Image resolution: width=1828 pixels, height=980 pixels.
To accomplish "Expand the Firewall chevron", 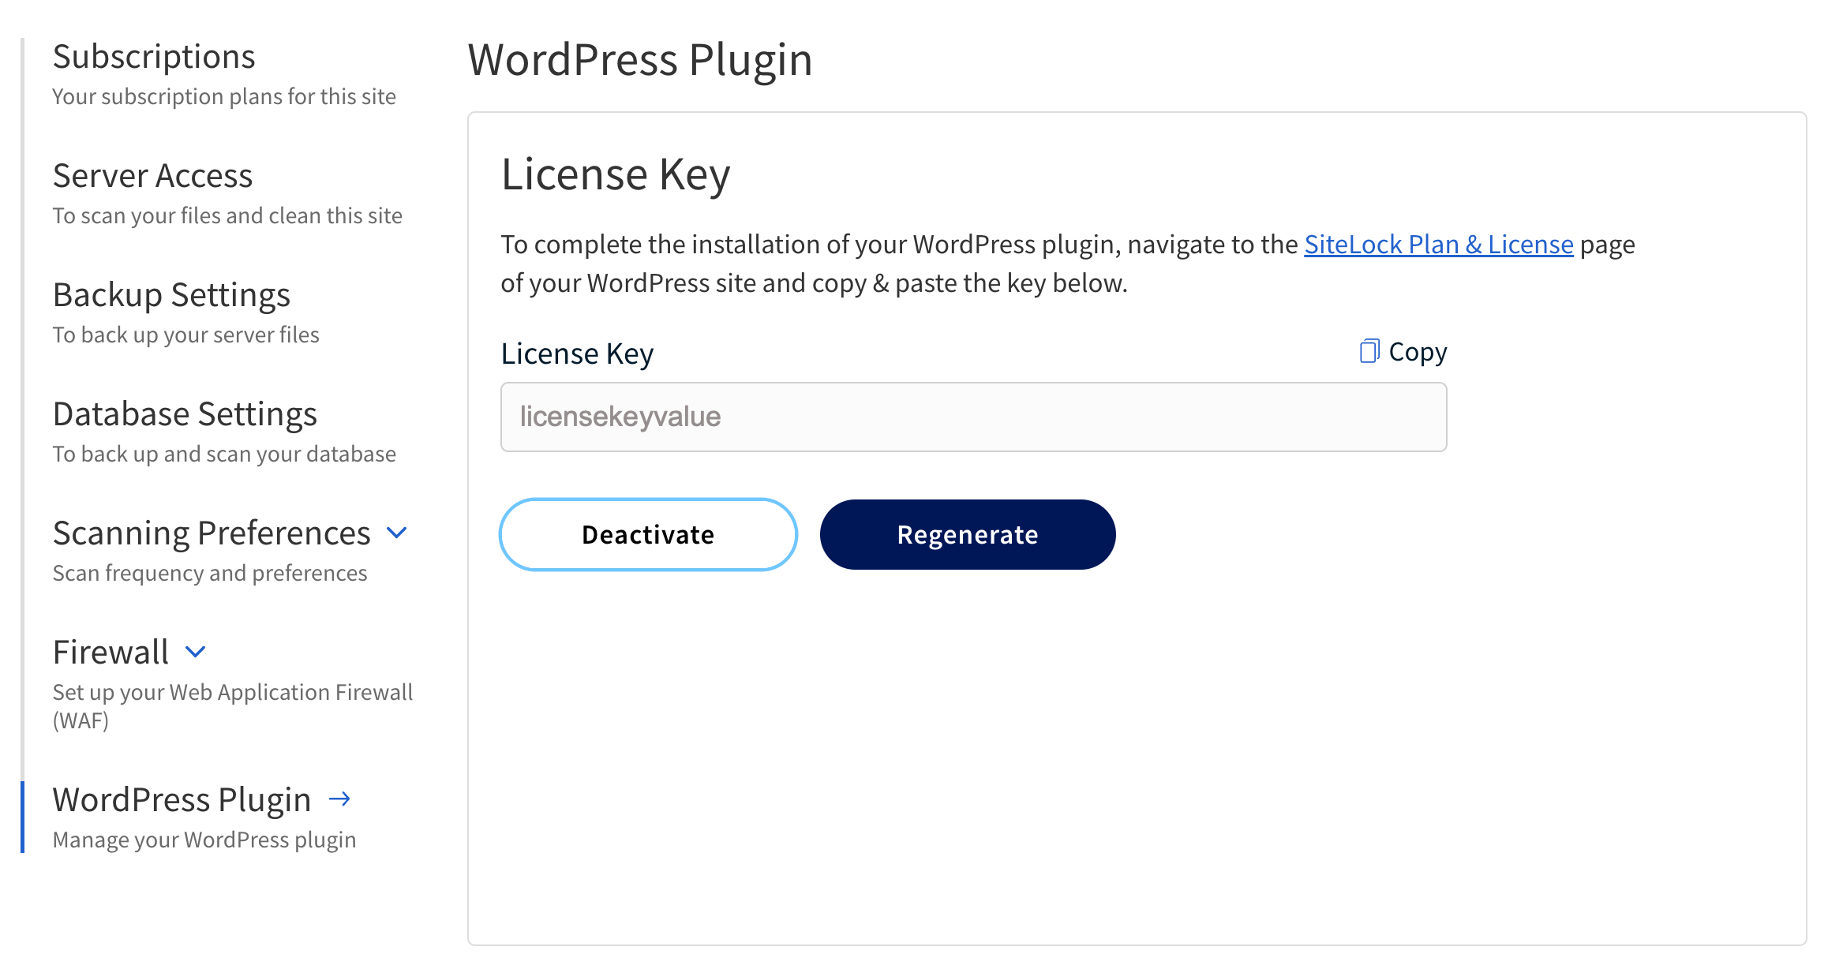I will click(195, 652).
